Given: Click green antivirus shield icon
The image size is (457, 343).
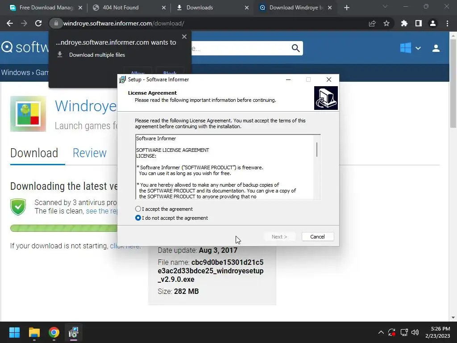Looking at the screenshot, I should (18, 207).
